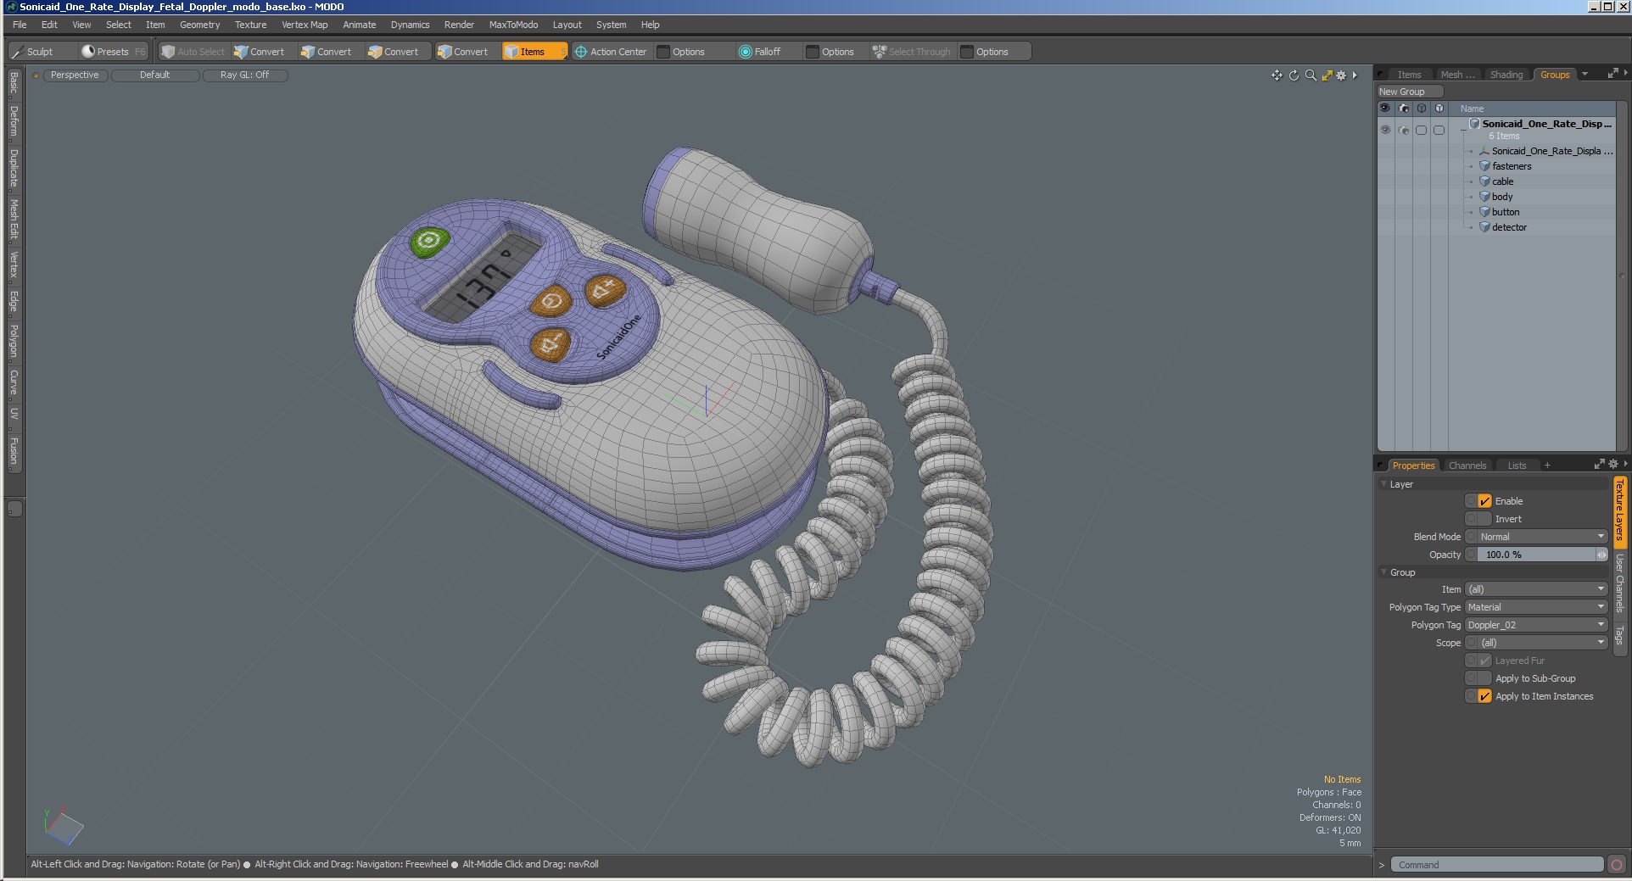Open the Vertex Map menu
Image resolution: width=1632 pixels, height=881 pixels.
coord(305,25)
